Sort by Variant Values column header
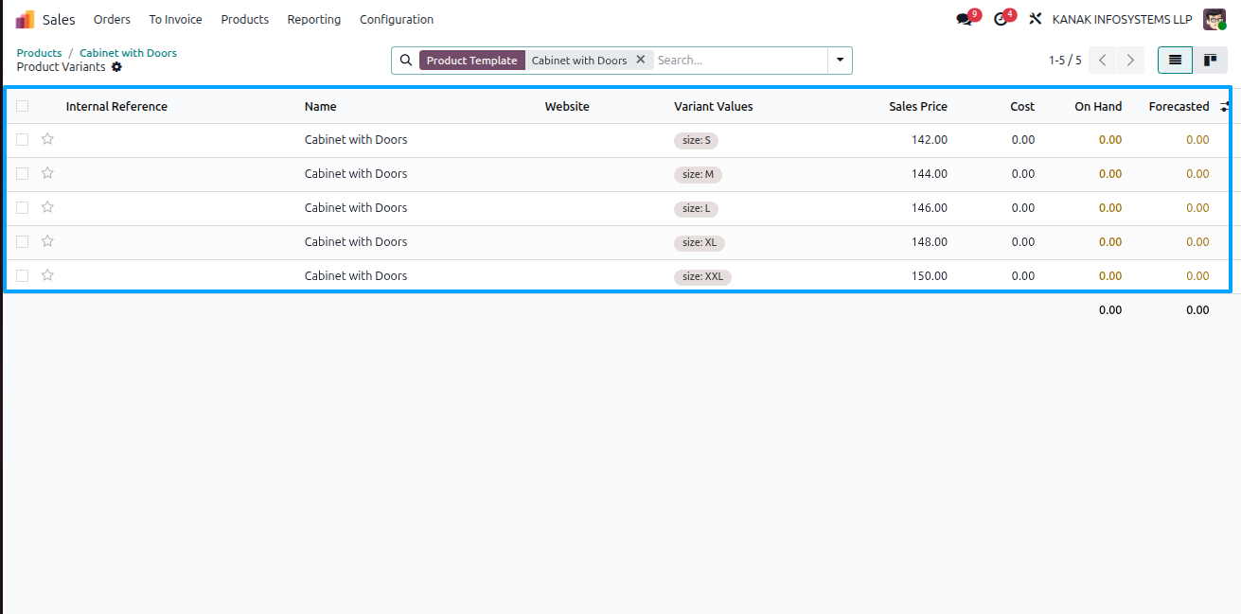Viewport: 1241px width, 614px height. pos(713,107)
